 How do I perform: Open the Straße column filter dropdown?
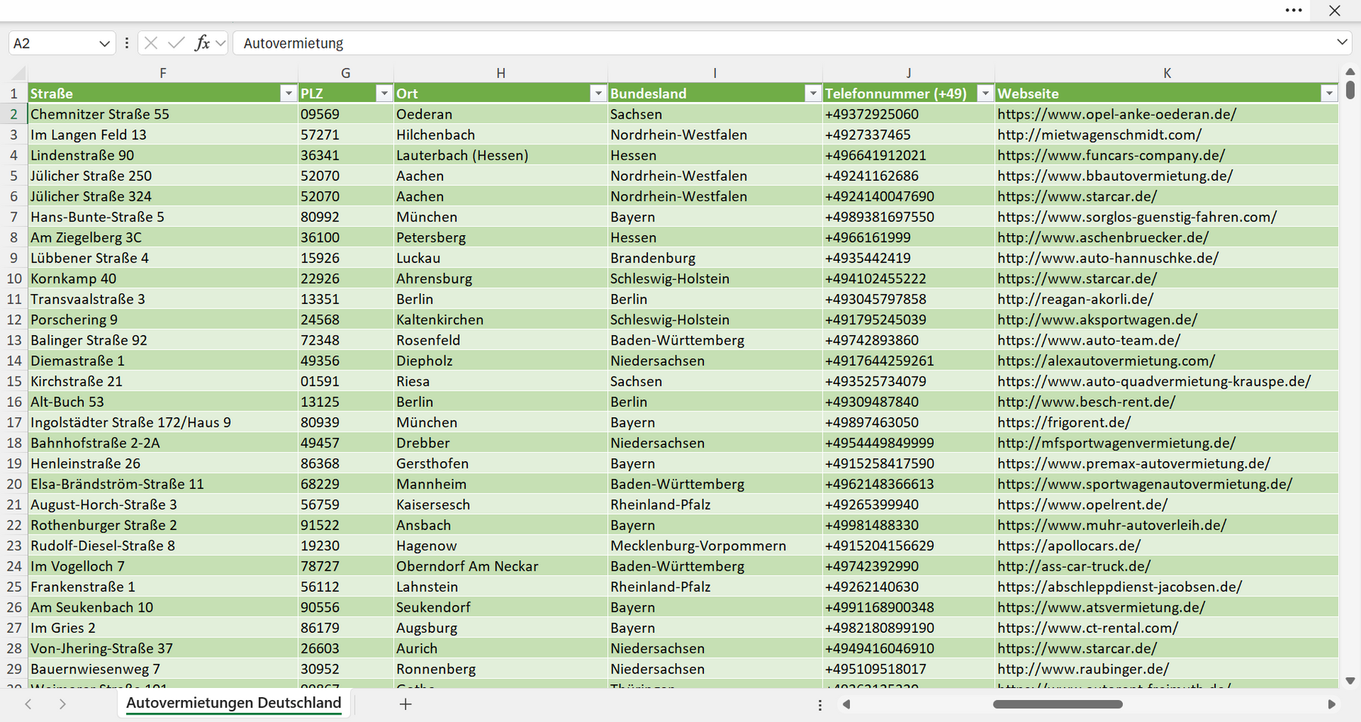click(288, 93)
